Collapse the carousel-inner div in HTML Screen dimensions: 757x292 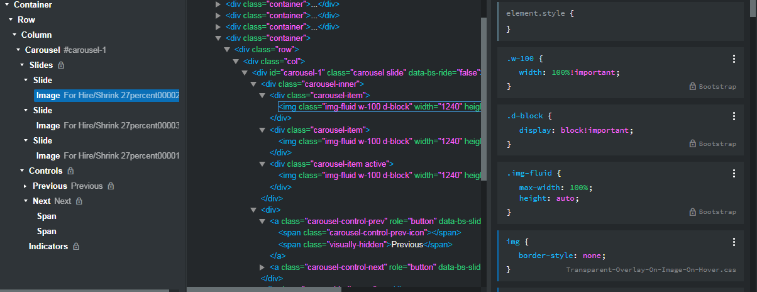pyautogui.click(x=253, y=84)
